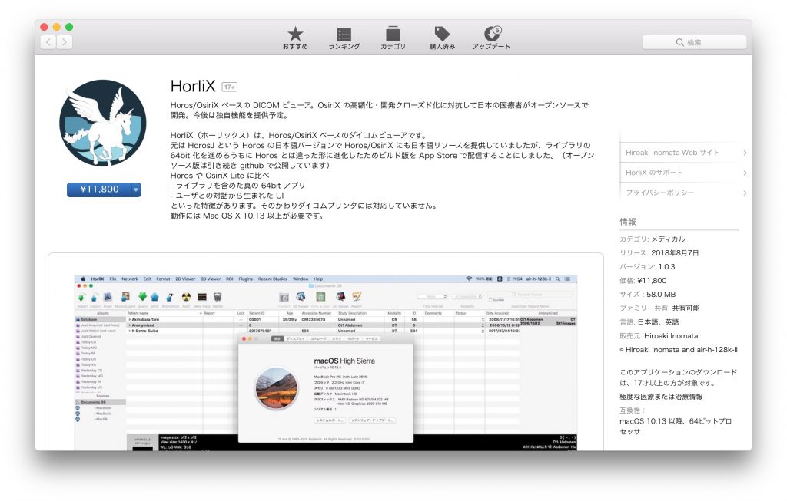This screenshot has width=787, height=501.
Task: Buy the app with ¥11,800 button
Action: coord(98,190)
